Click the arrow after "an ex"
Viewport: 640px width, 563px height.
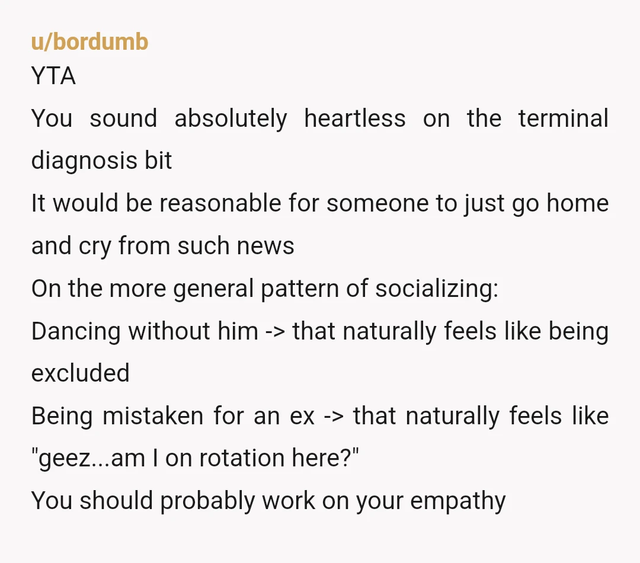(334, 417)
